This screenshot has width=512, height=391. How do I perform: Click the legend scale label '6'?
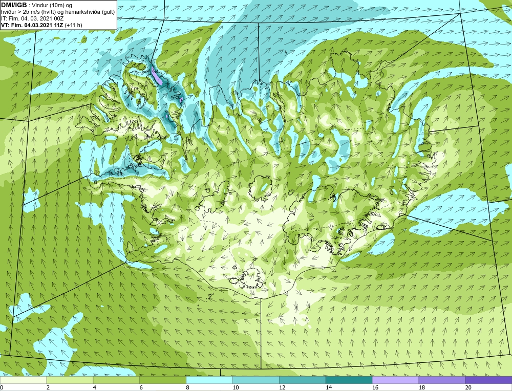(141, 387)
